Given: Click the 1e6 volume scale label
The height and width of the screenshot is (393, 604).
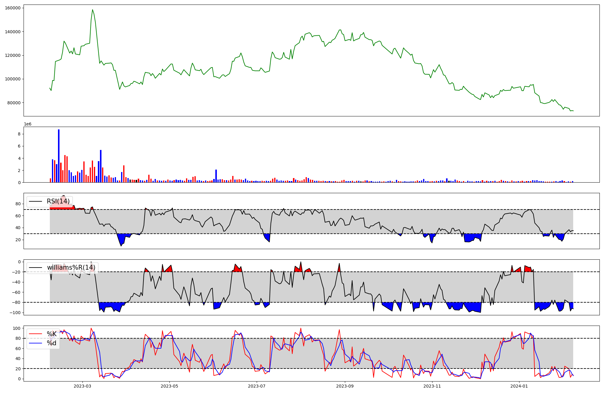Looking at the screenshot, I should point(28,124).
